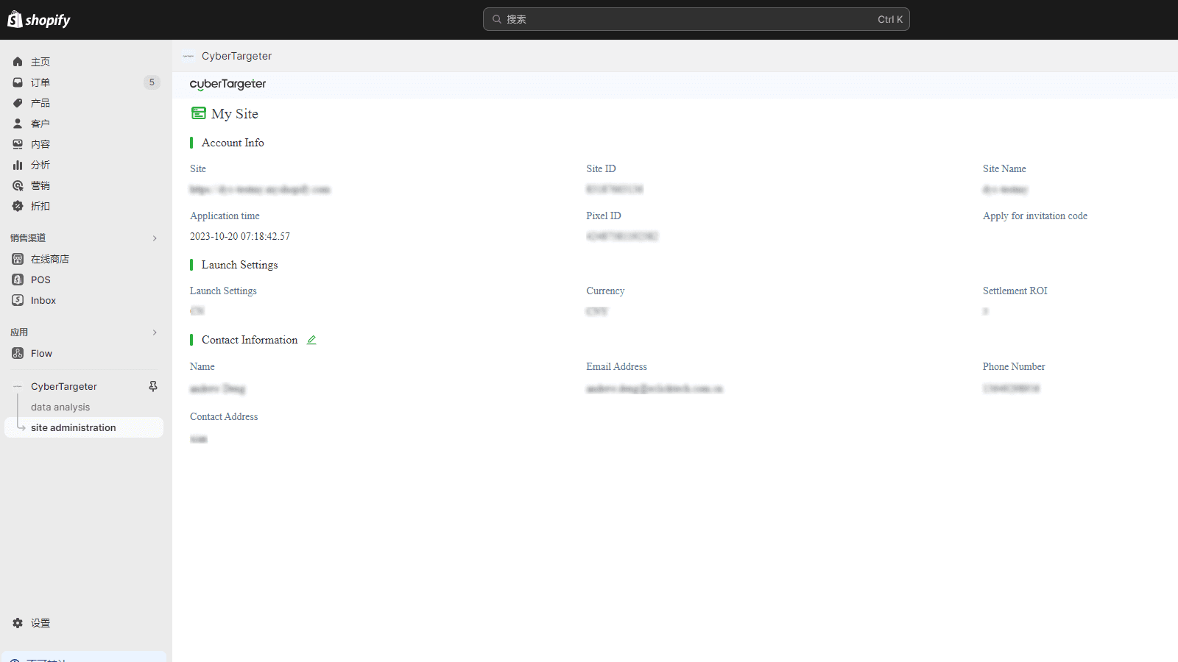Switch to the data analysis page
Screen dimensions: 1178x662
60,407
